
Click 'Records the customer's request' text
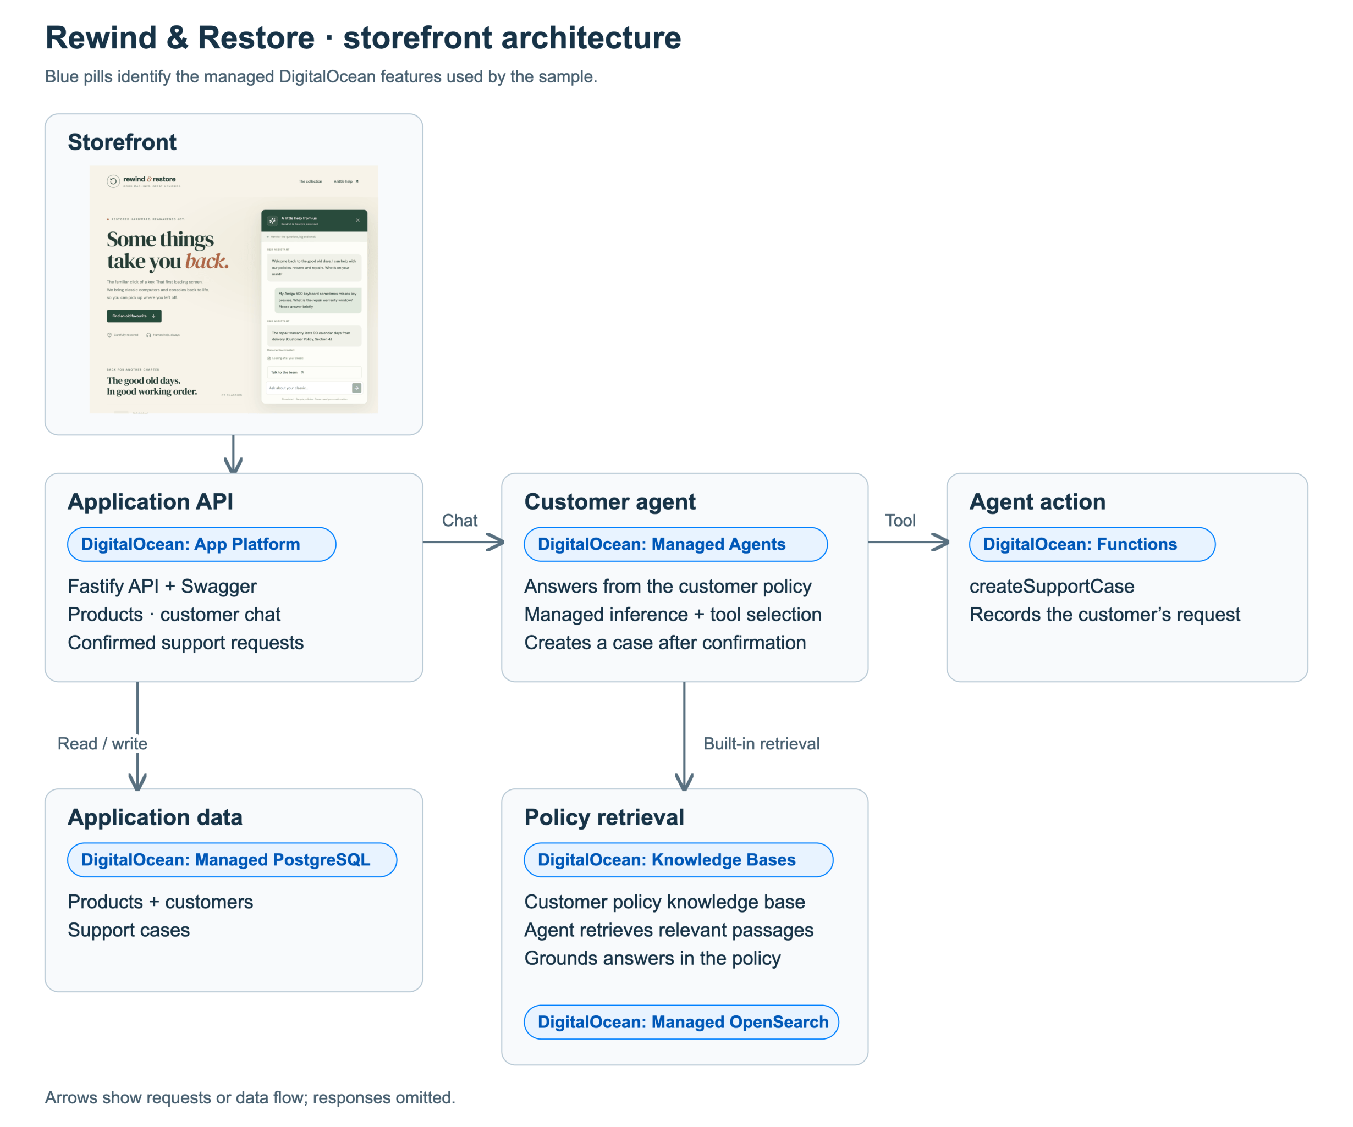pos(1104,615)
